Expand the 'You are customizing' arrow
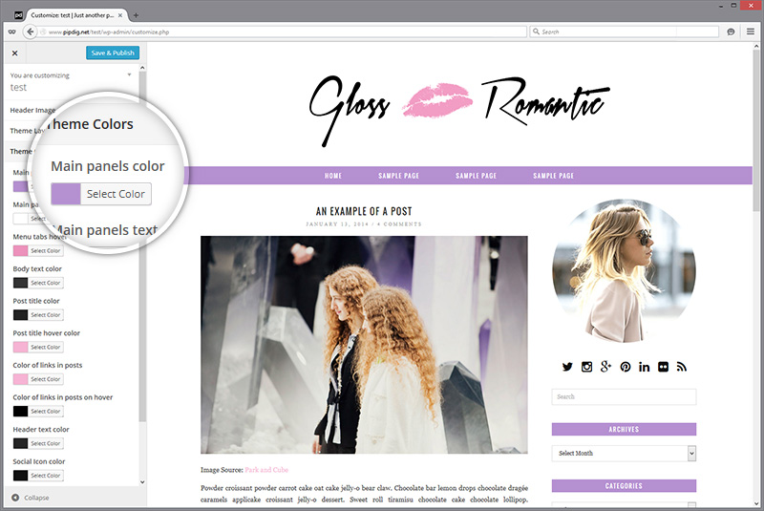The height and width of the screenshot is (511, 764). pos(129,75)
